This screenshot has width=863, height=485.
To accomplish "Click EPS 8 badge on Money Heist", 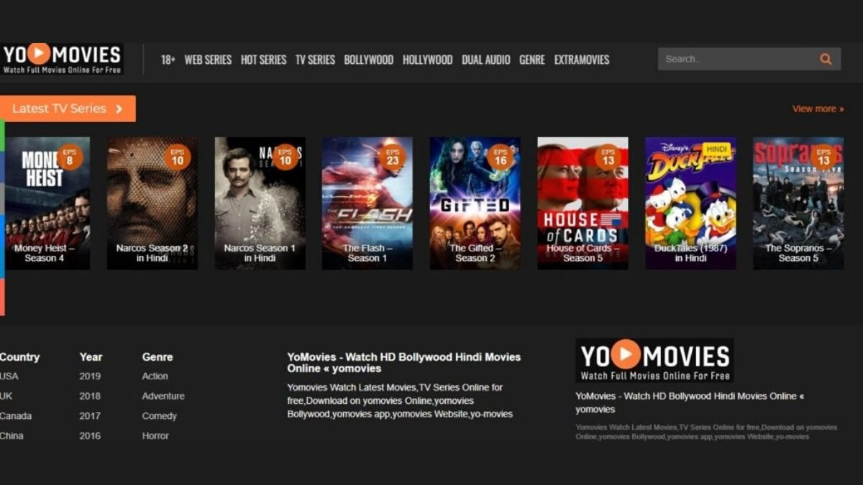I will click(70, 157).
